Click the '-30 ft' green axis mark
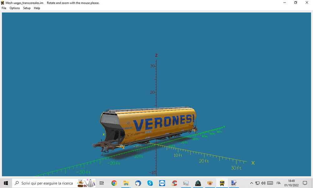The width and height of the screenshot is (313, 188). pyautogui.click(x=84, y=172)
